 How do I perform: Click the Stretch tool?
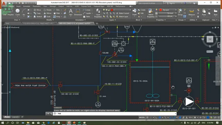click(38, 17)
